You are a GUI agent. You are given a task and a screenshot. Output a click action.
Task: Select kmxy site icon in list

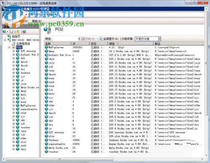[47, 51]
